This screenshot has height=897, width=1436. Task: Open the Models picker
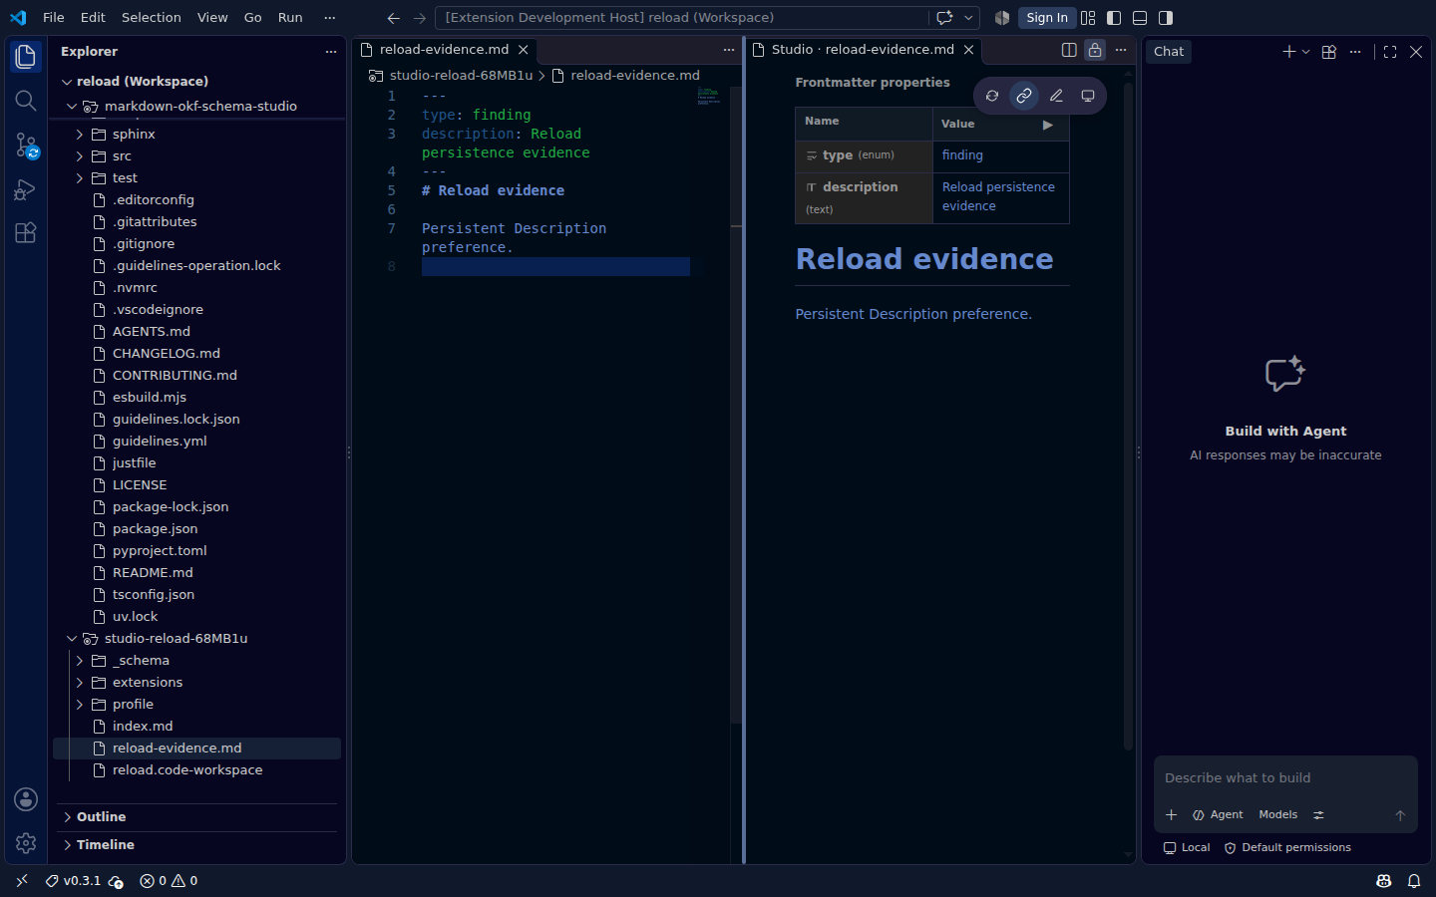[x=1278, y=815]
